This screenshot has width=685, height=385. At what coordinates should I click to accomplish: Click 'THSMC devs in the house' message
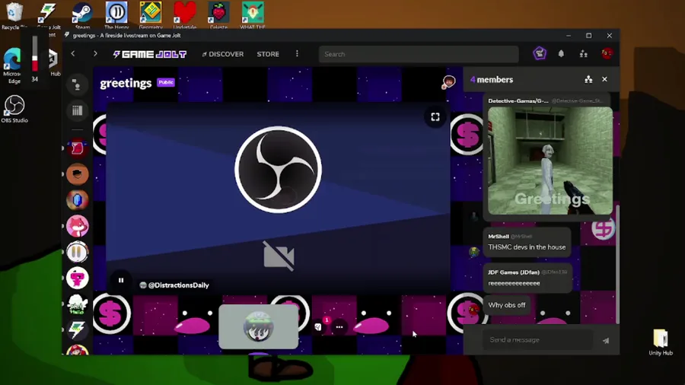tap(527, 247)
